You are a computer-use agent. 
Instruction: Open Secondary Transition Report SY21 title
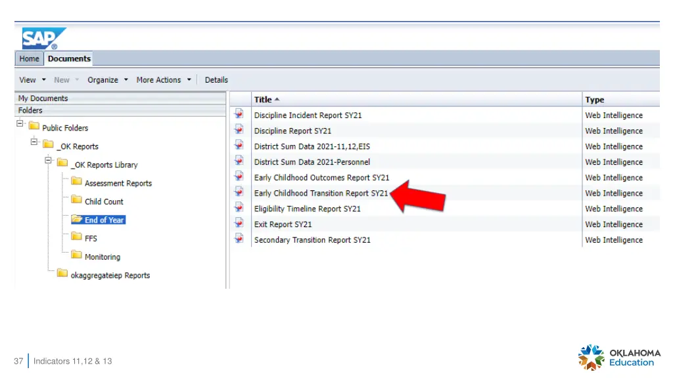click(x=312, y=240)
